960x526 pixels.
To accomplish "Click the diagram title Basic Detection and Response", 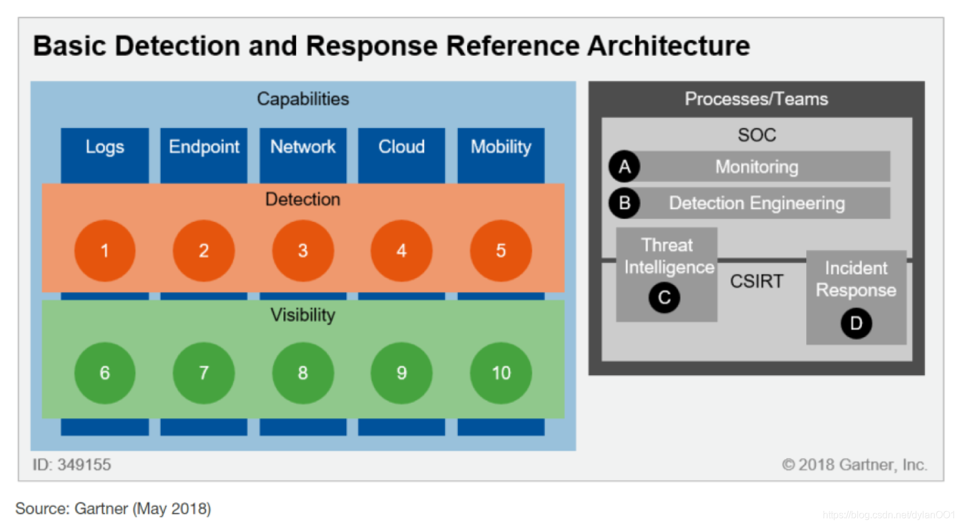I will pos(391,46).
